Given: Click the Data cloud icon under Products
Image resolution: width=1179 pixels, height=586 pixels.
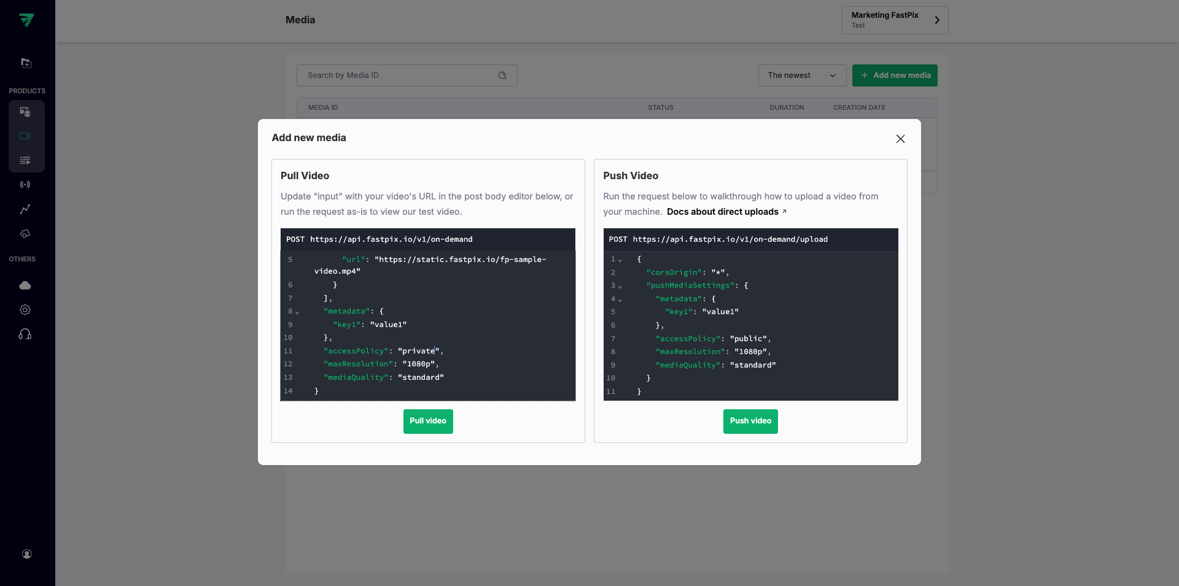Looking at the screenshot, I should point(25,234).
